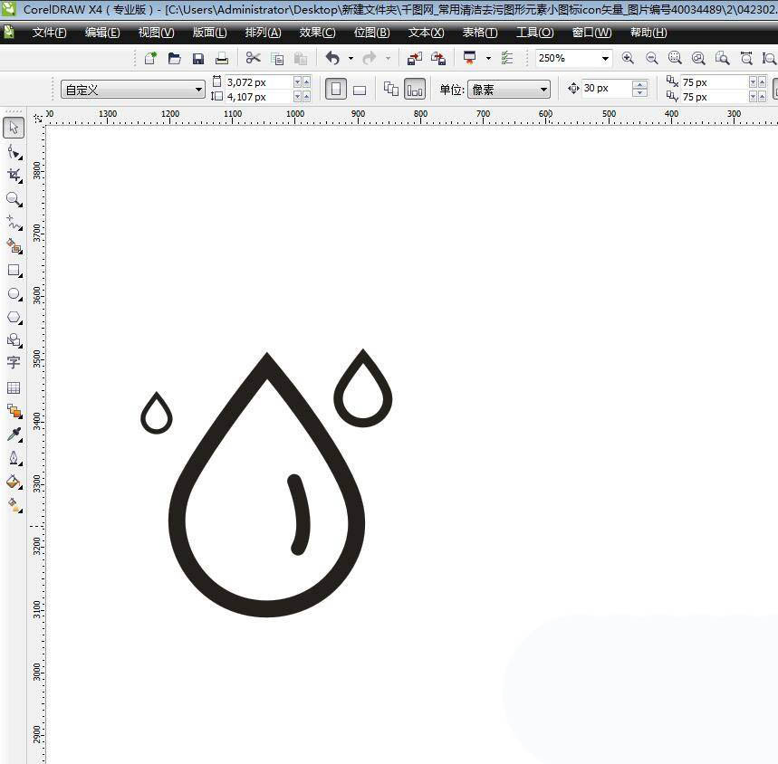Toggle the current-page-only layout button
The image size is (778, 764).
414,90
